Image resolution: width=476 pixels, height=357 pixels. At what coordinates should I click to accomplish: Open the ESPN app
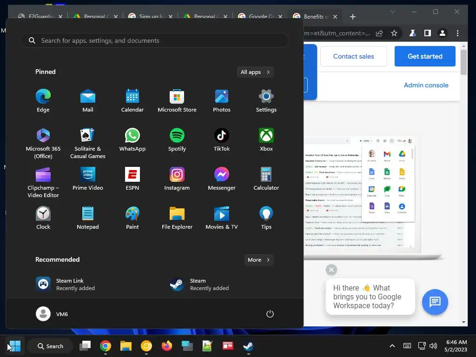[132, 179]
